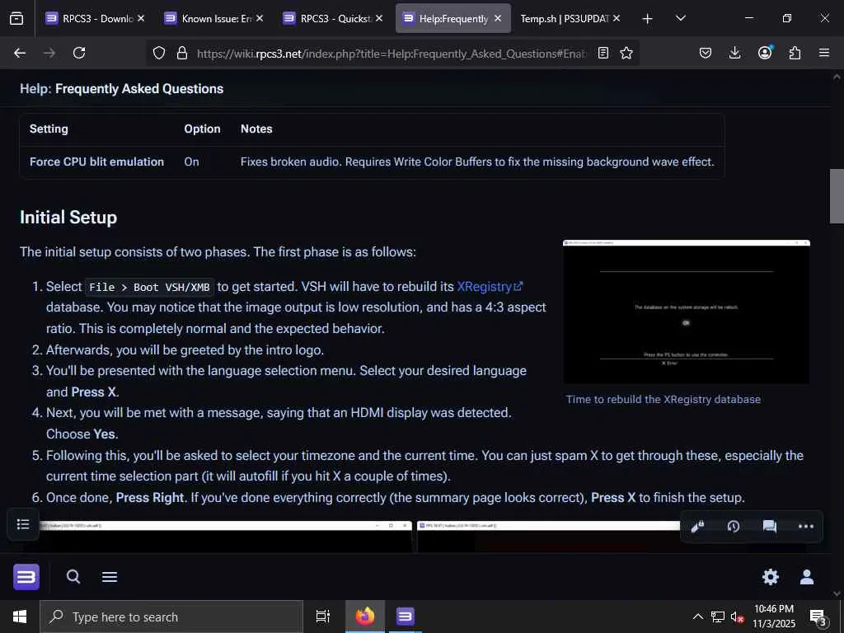The width and height of the screenshot is (844, 633).
Task: Open the network status tray icon
Action: pos(718,617)
